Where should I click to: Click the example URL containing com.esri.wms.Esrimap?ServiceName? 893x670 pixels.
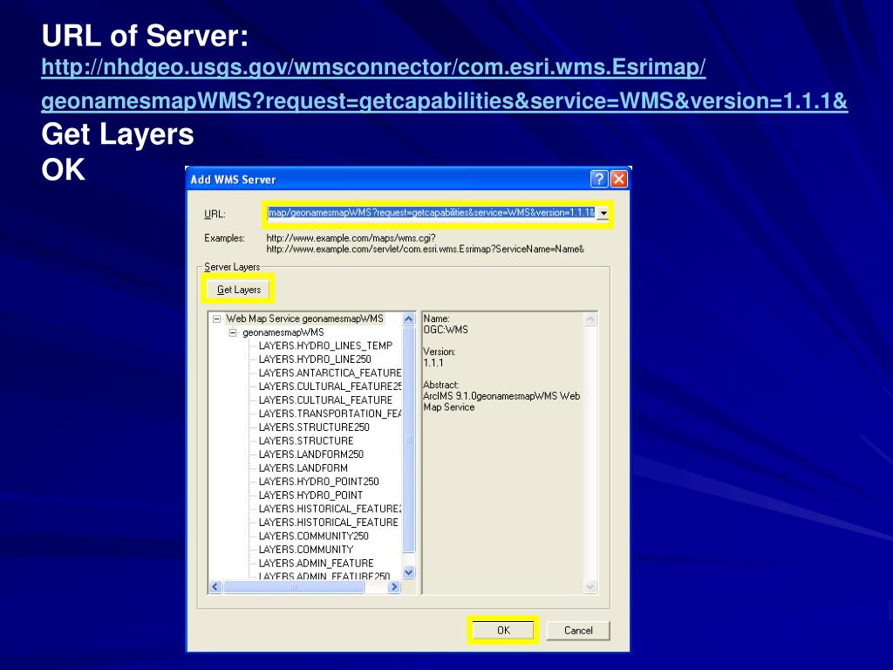pyautogui.click(x=426, y=249)
